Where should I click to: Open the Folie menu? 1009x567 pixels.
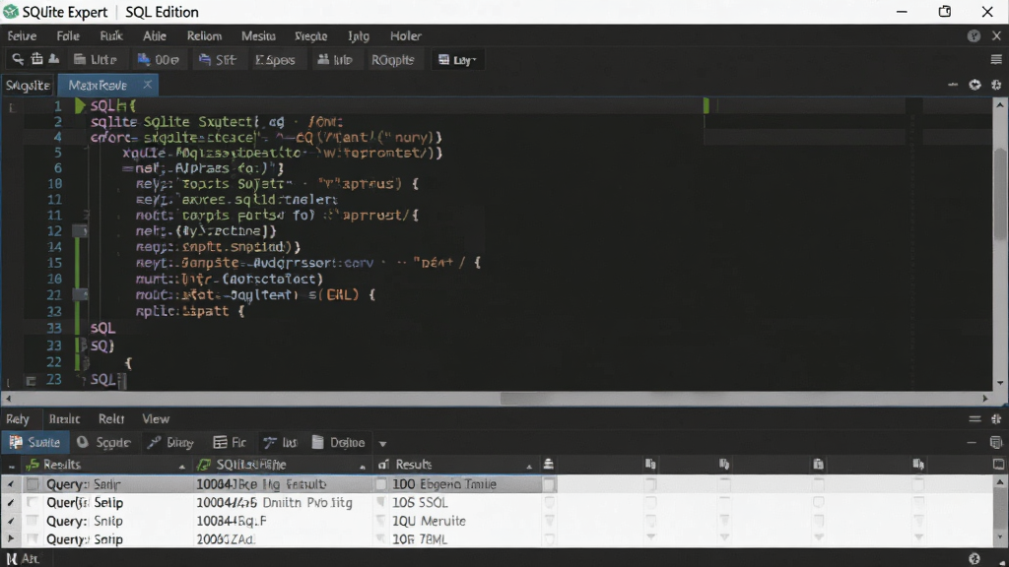point(68,36)
